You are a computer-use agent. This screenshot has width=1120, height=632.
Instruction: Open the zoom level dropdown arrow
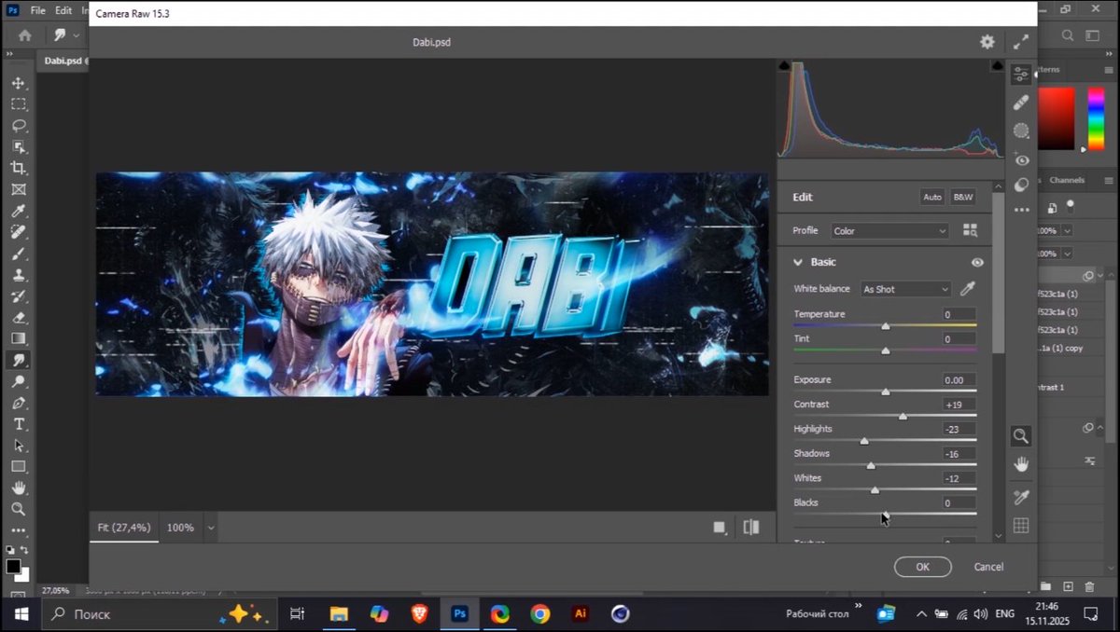[x=211, y=528]
